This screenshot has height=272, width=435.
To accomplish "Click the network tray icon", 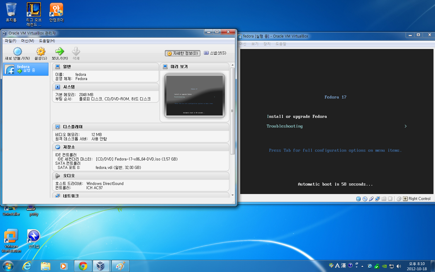I will (391, 266).
